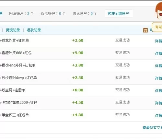The width and height of the screenshot is (162, 139).
Task: Click the amount +4.50
Action: tap(78, 103)
